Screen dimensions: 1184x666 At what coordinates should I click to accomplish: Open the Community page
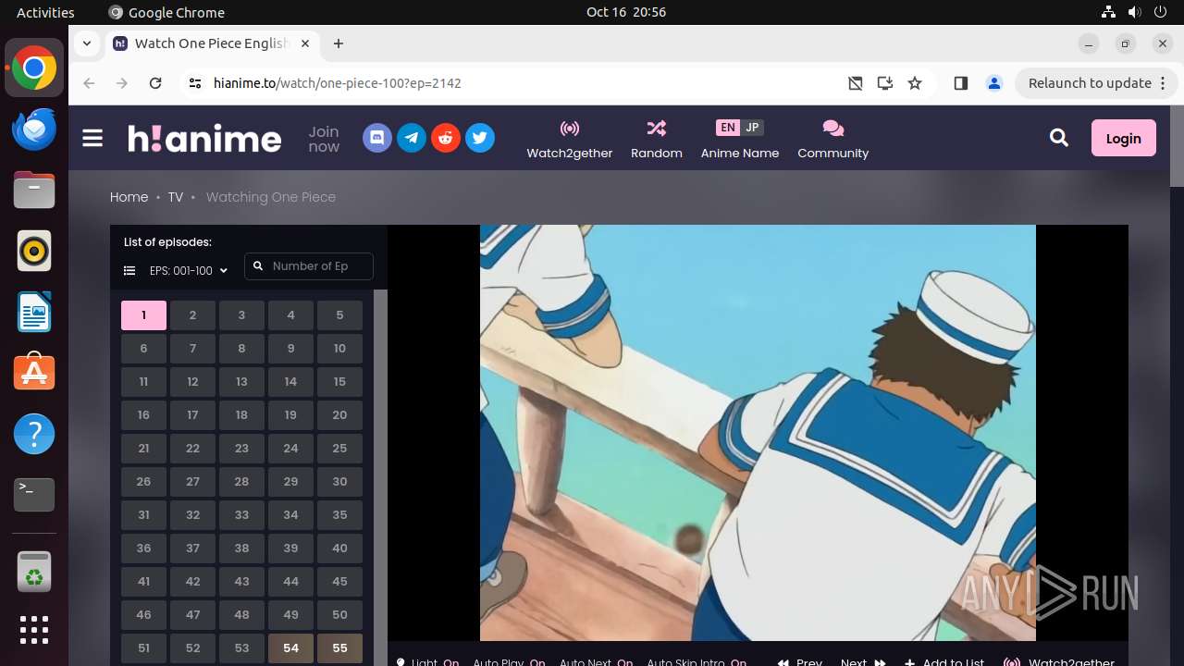click(x=833, y=140)
